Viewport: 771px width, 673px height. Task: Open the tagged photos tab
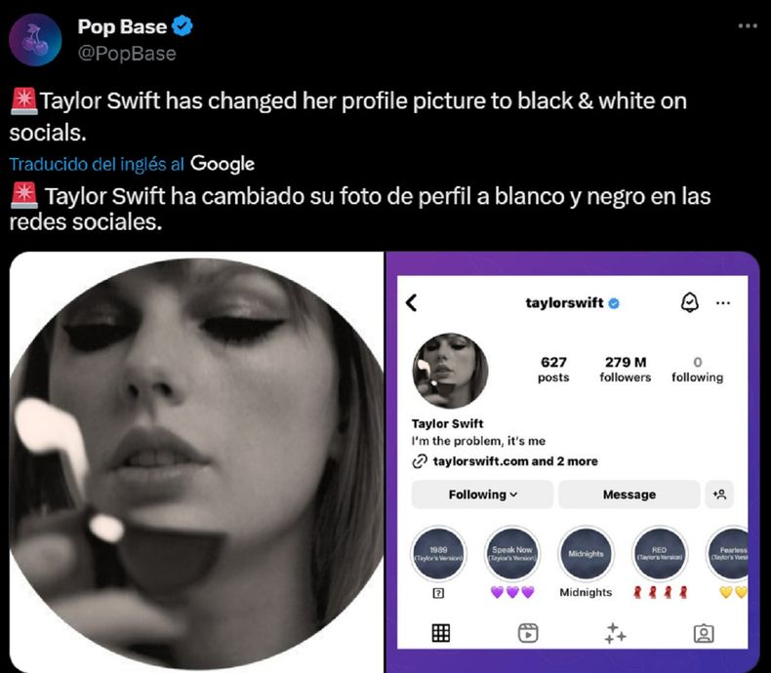point(703,633)
